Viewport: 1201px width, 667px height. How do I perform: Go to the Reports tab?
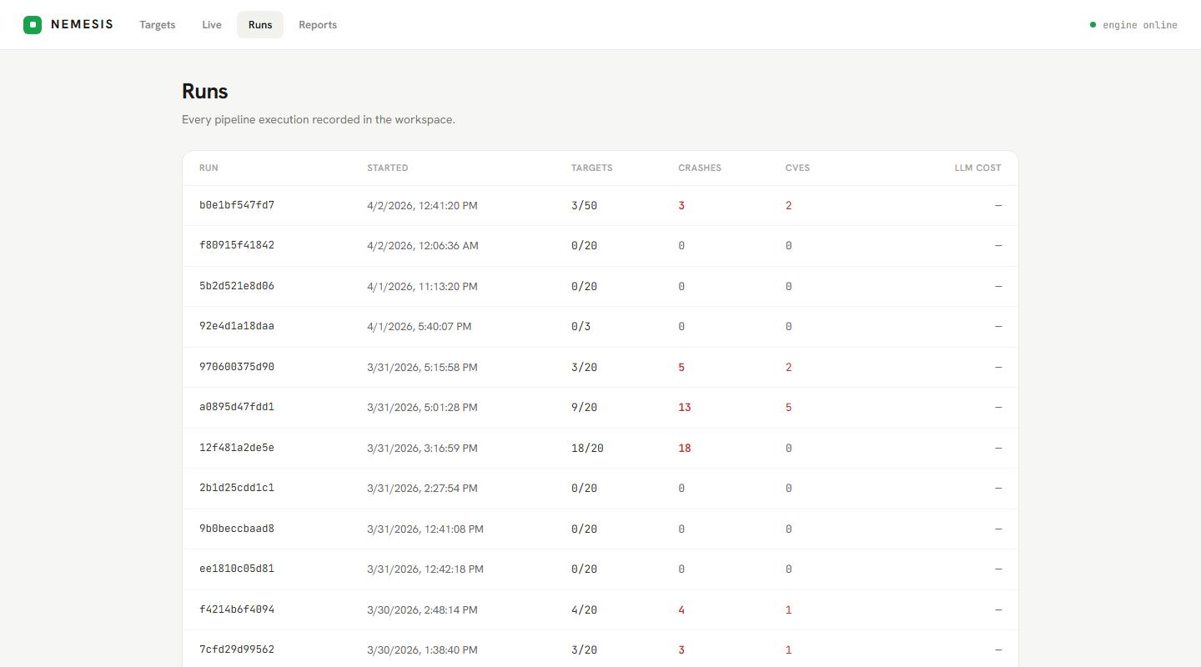[x=318, y=25]
